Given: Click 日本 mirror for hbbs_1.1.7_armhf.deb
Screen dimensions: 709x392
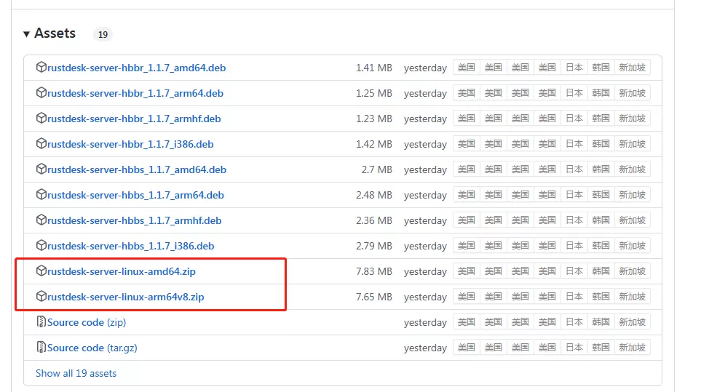Looking at the screenshot, I should (x=574, y=220).
